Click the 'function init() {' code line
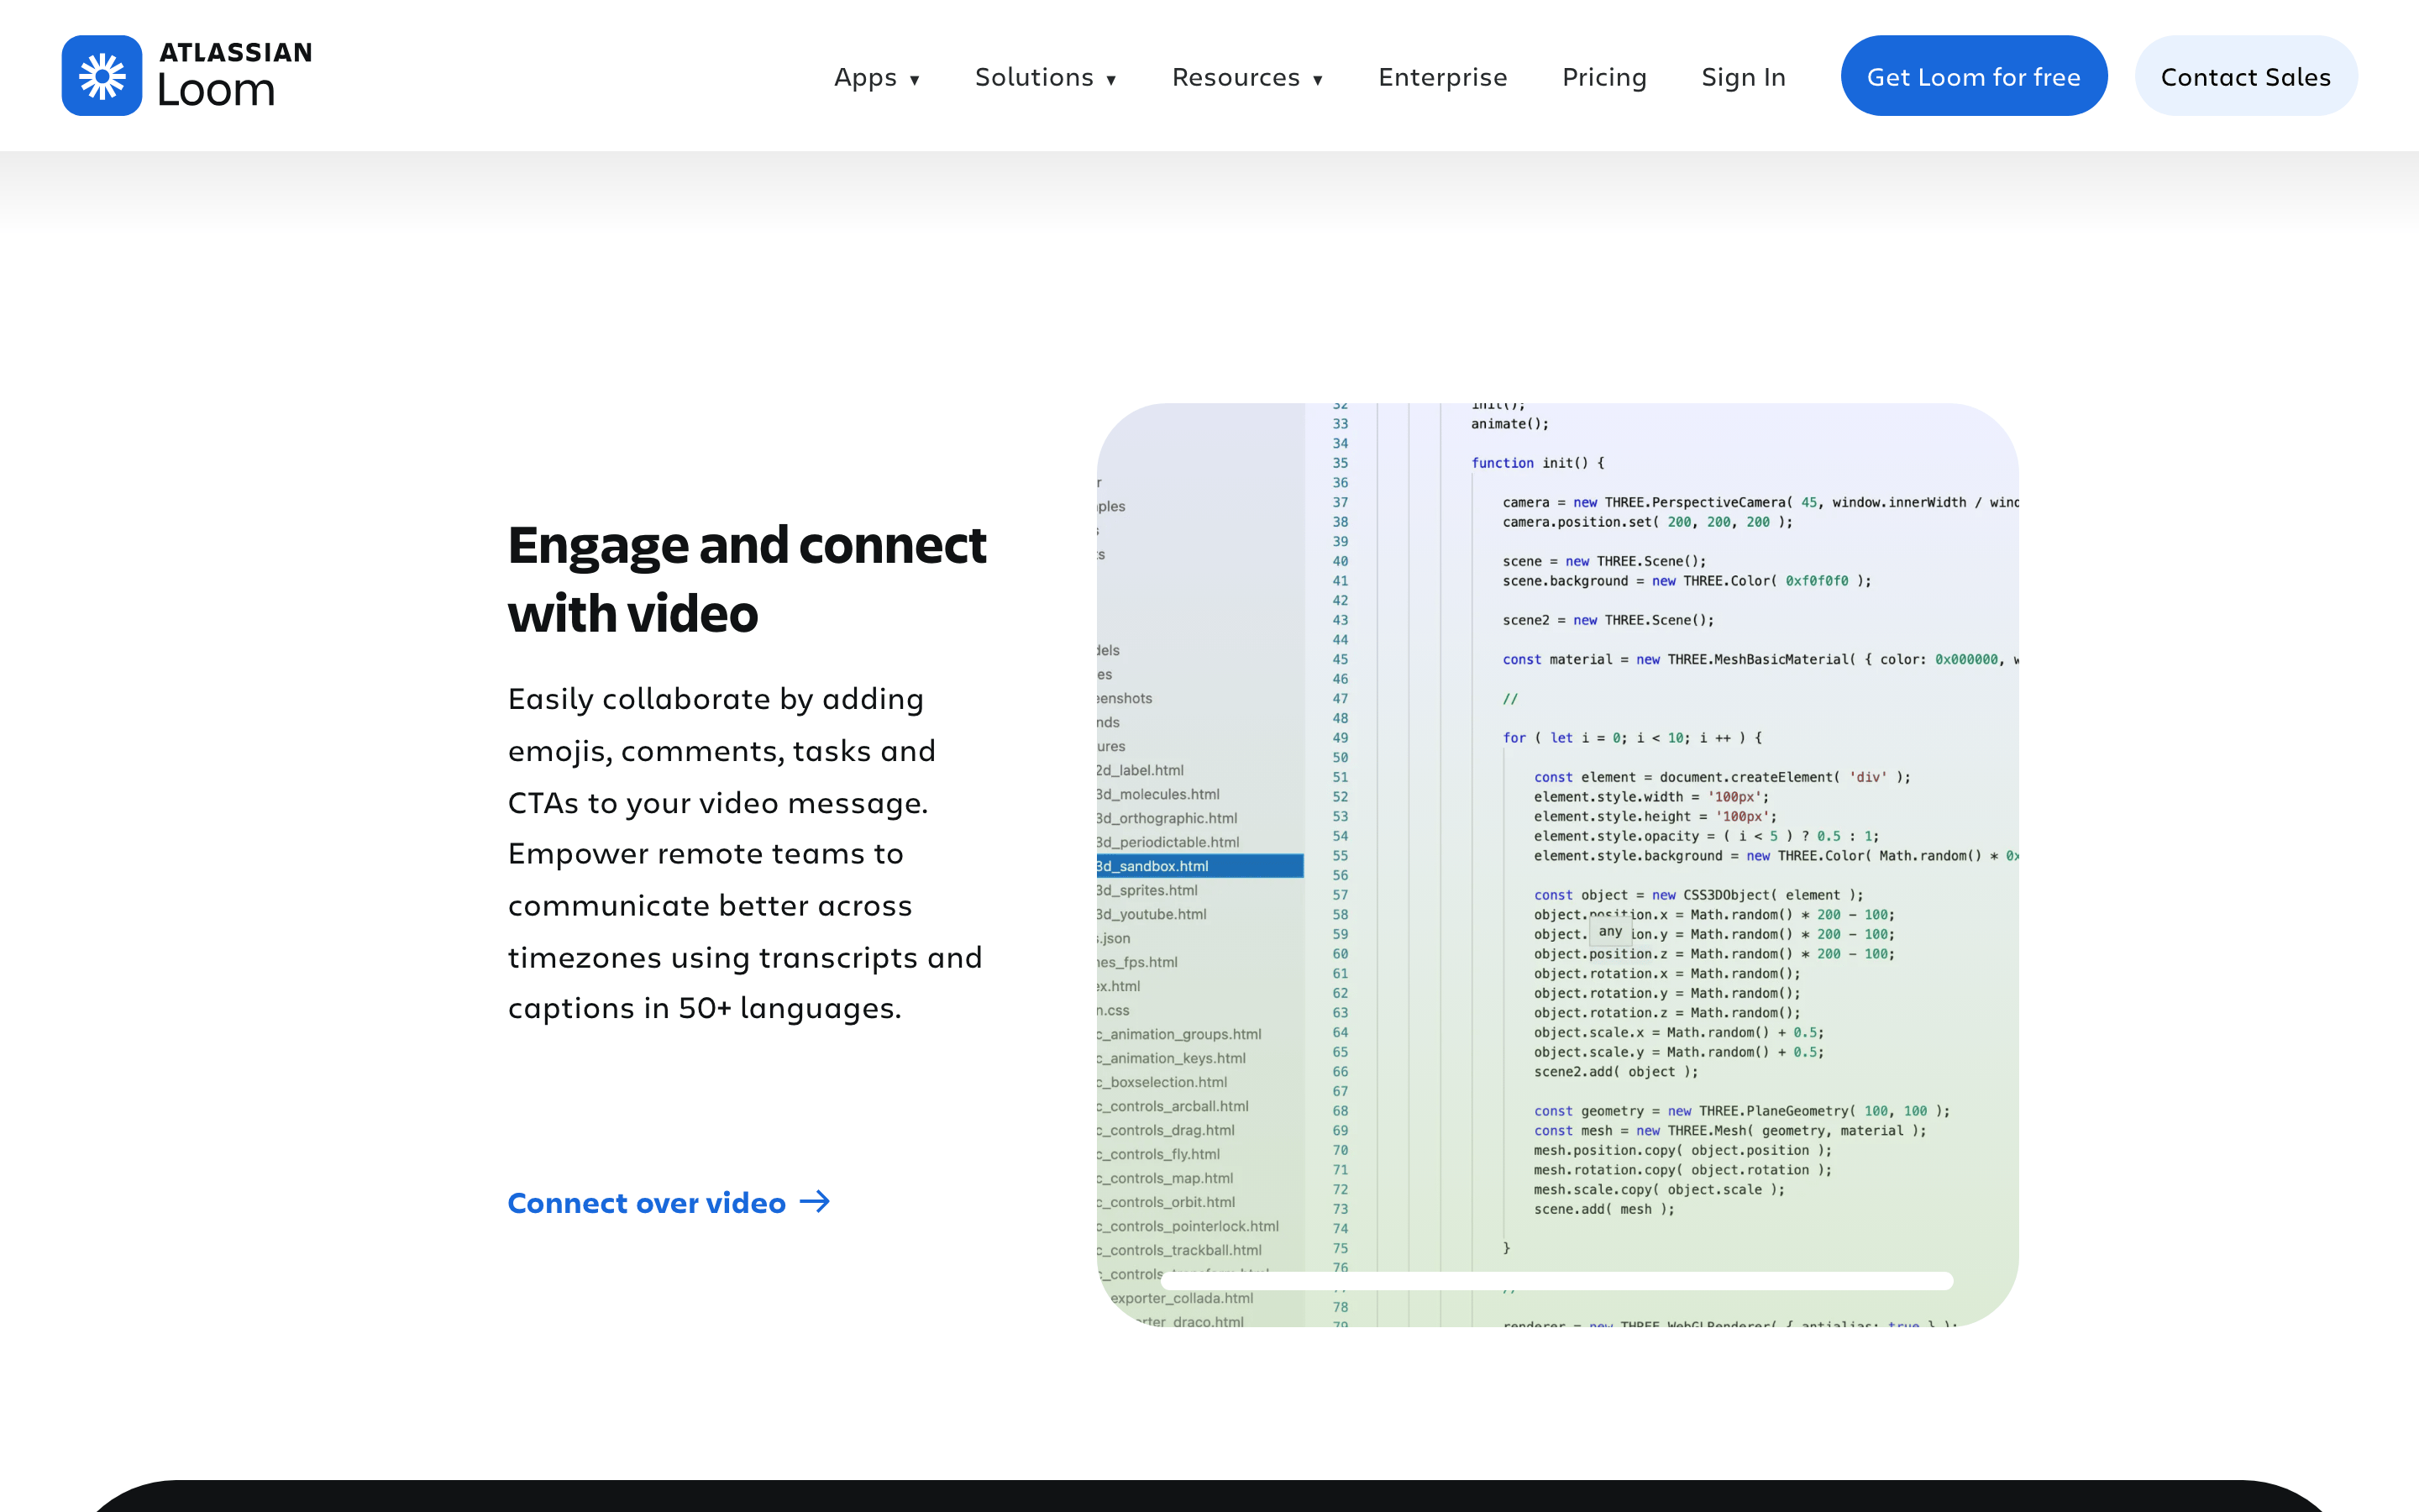The width and height of the screenshot is (2419, 1512). coord(1537,463)
